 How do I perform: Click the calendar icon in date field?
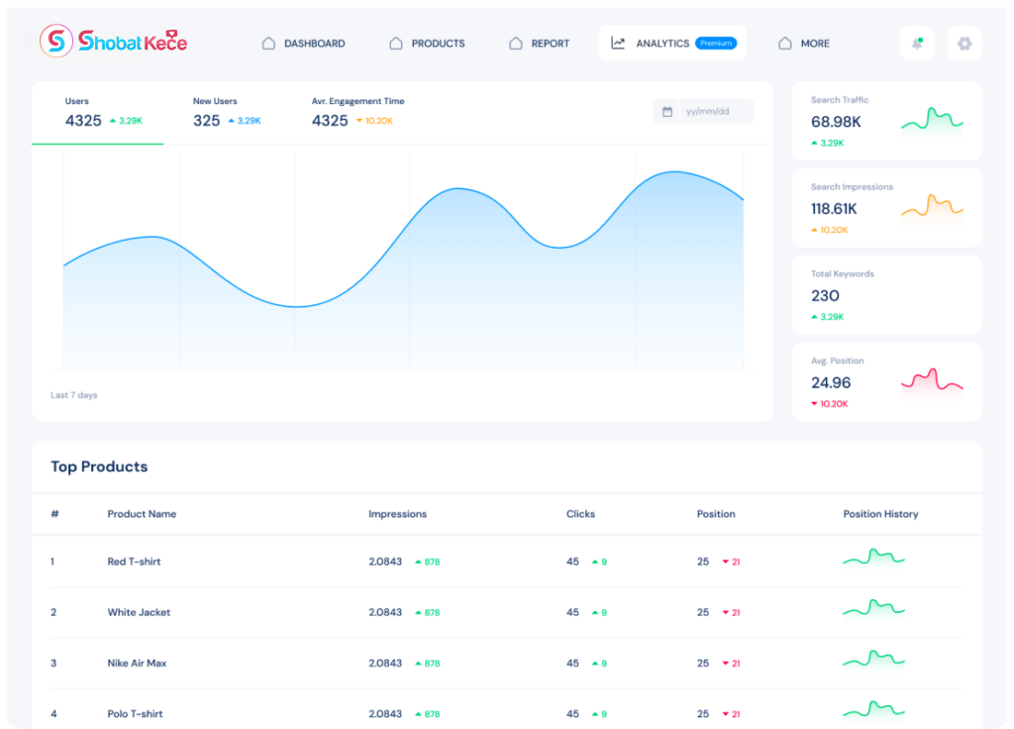[x=667, y=112]
